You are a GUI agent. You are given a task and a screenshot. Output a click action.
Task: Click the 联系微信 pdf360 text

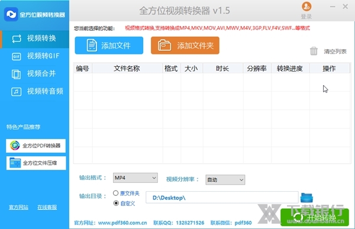pos(231,222)
